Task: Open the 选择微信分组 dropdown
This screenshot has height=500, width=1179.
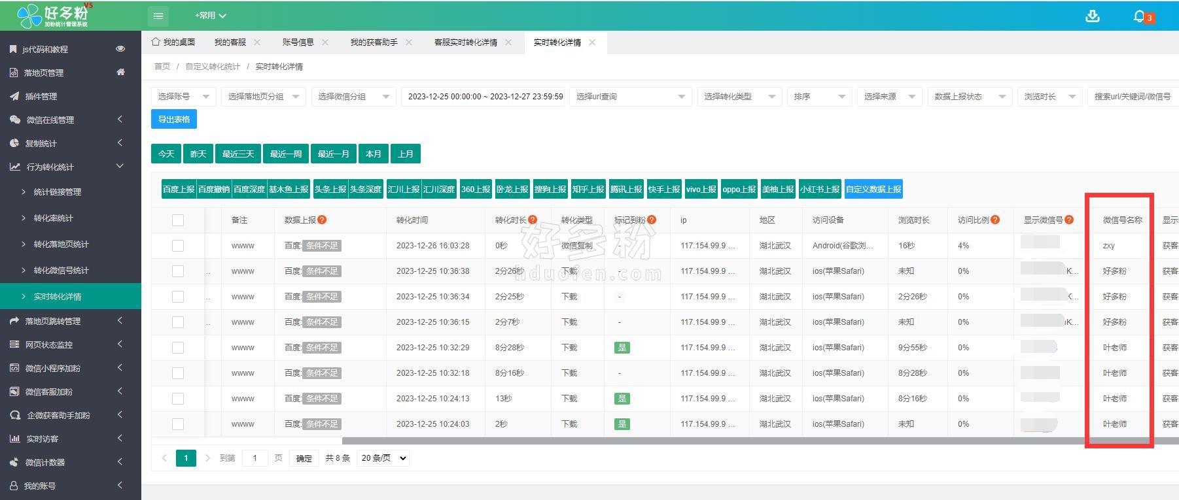Action: pyautogui.click(x=353, y=96)
